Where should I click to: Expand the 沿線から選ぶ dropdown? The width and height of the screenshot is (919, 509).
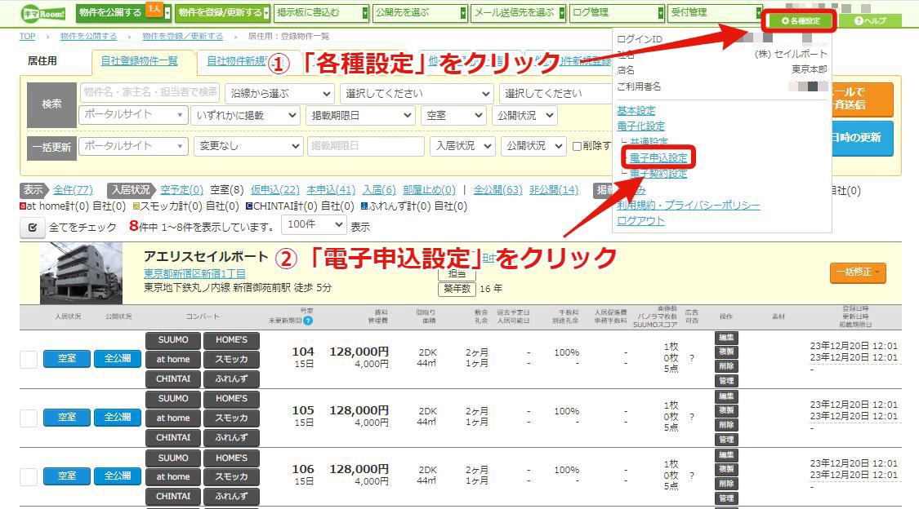(280, 94)
